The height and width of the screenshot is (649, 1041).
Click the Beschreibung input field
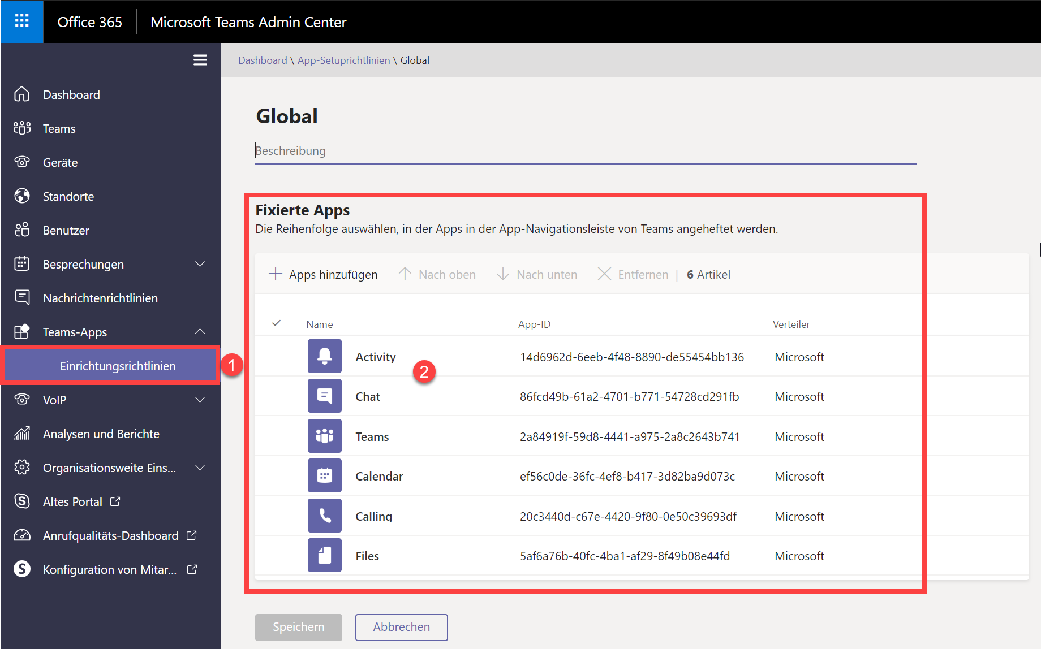[x=586, y=151]
